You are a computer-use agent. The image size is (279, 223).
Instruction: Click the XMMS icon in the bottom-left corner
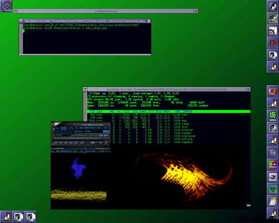(6, 217)
